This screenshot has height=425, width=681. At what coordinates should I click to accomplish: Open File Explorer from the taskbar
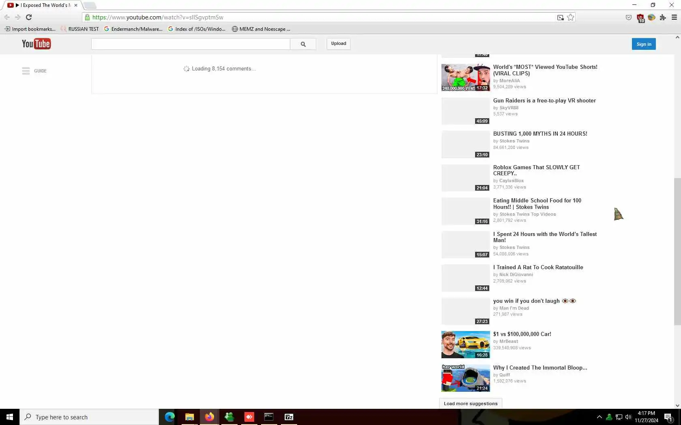[189, 417]
